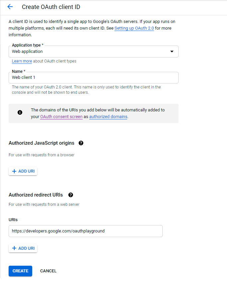The image size is (227, 283).
Task: Show help for Authorized JavaScript origins
Action: point(81,143)
